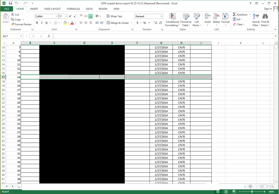Decrease font size with small A icon
Image resolution: width=279 pixels, height=194 pixels.
pyautogui.click(x=75, y=16)
